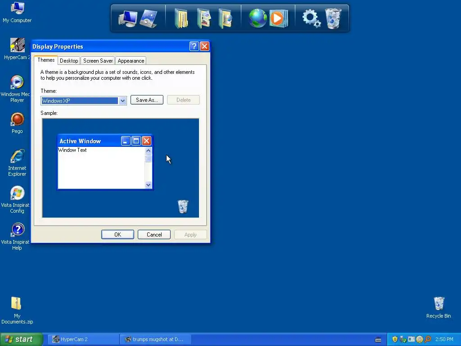Click the yellow security shield tray icon
Screen dimensions: 461x346
(x=395, y=339)
